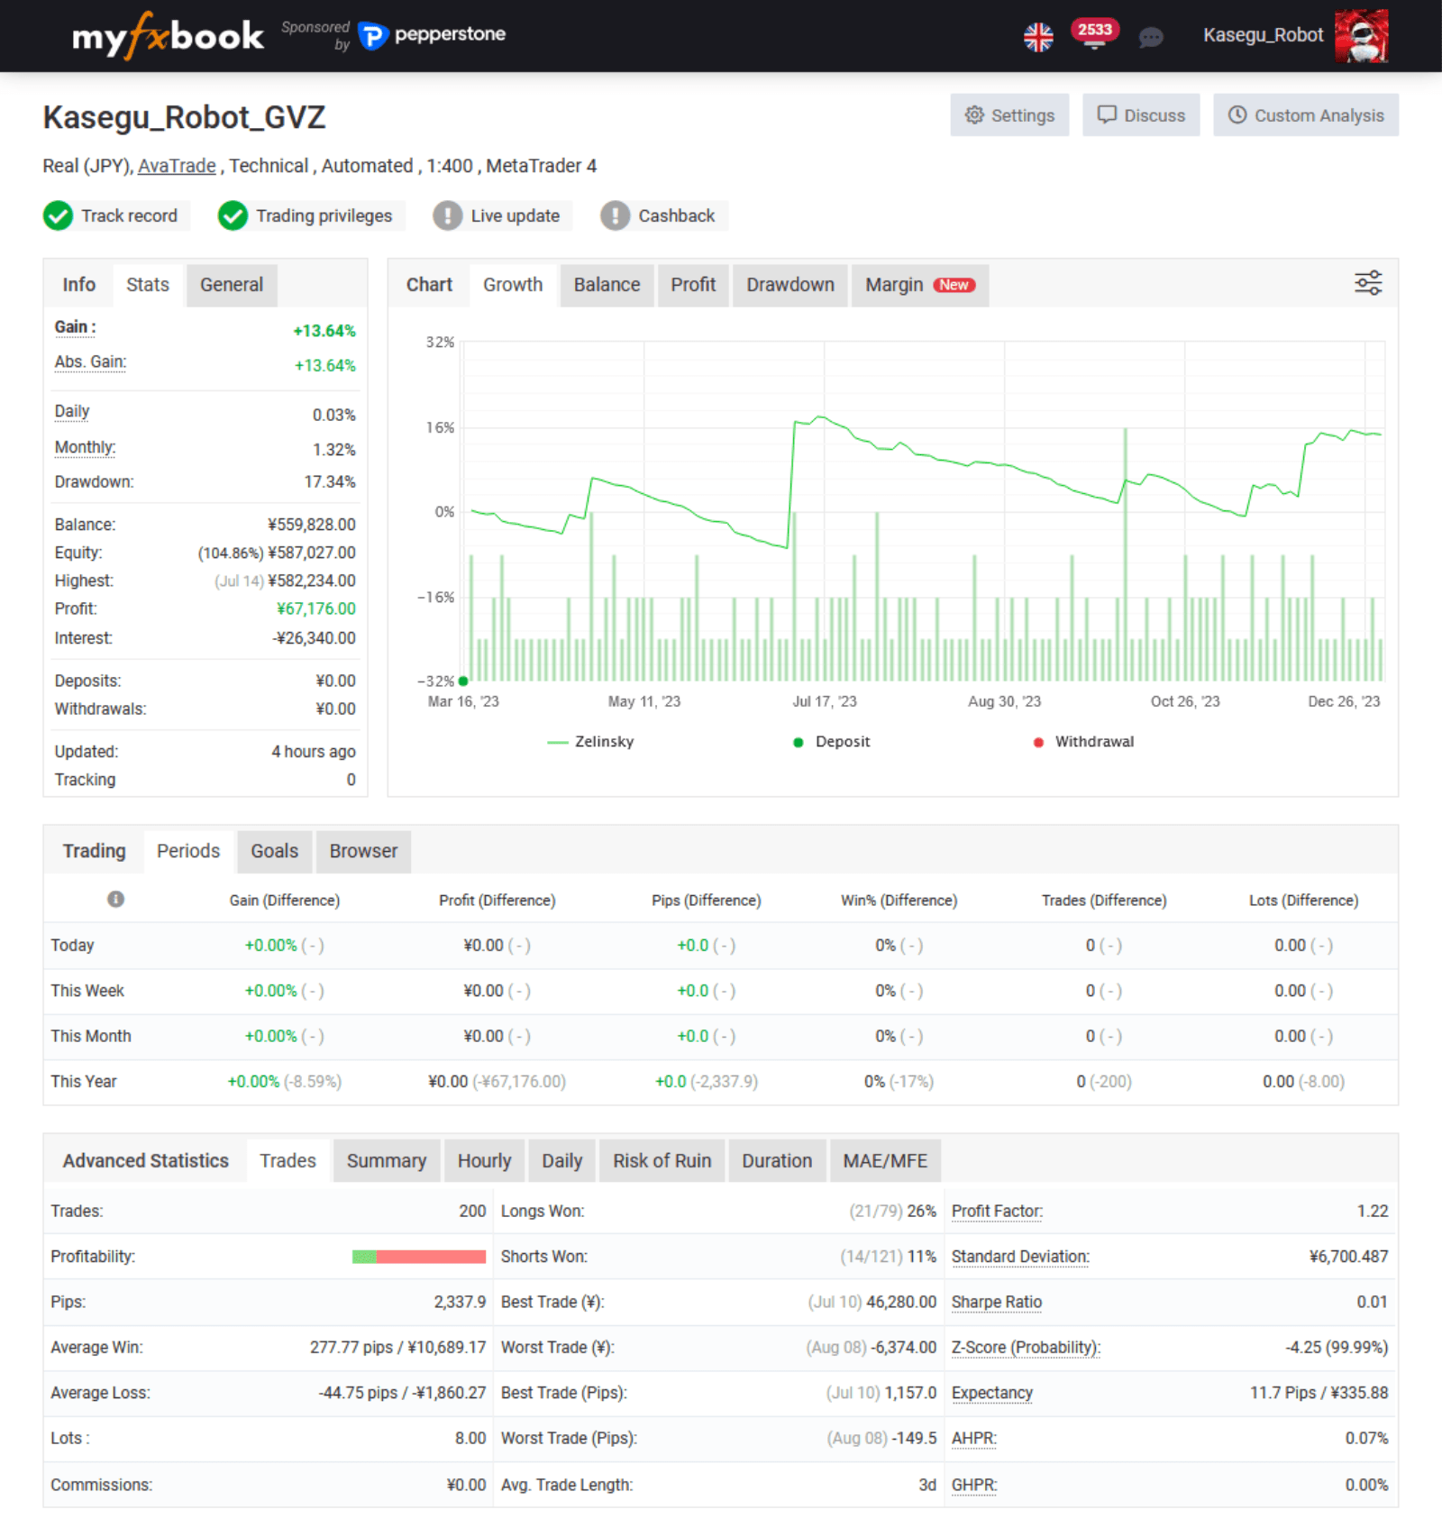Click the Highest value ¥582,234.00
Viewport: 1442px width, 1528px height.
tap(312, 581)
